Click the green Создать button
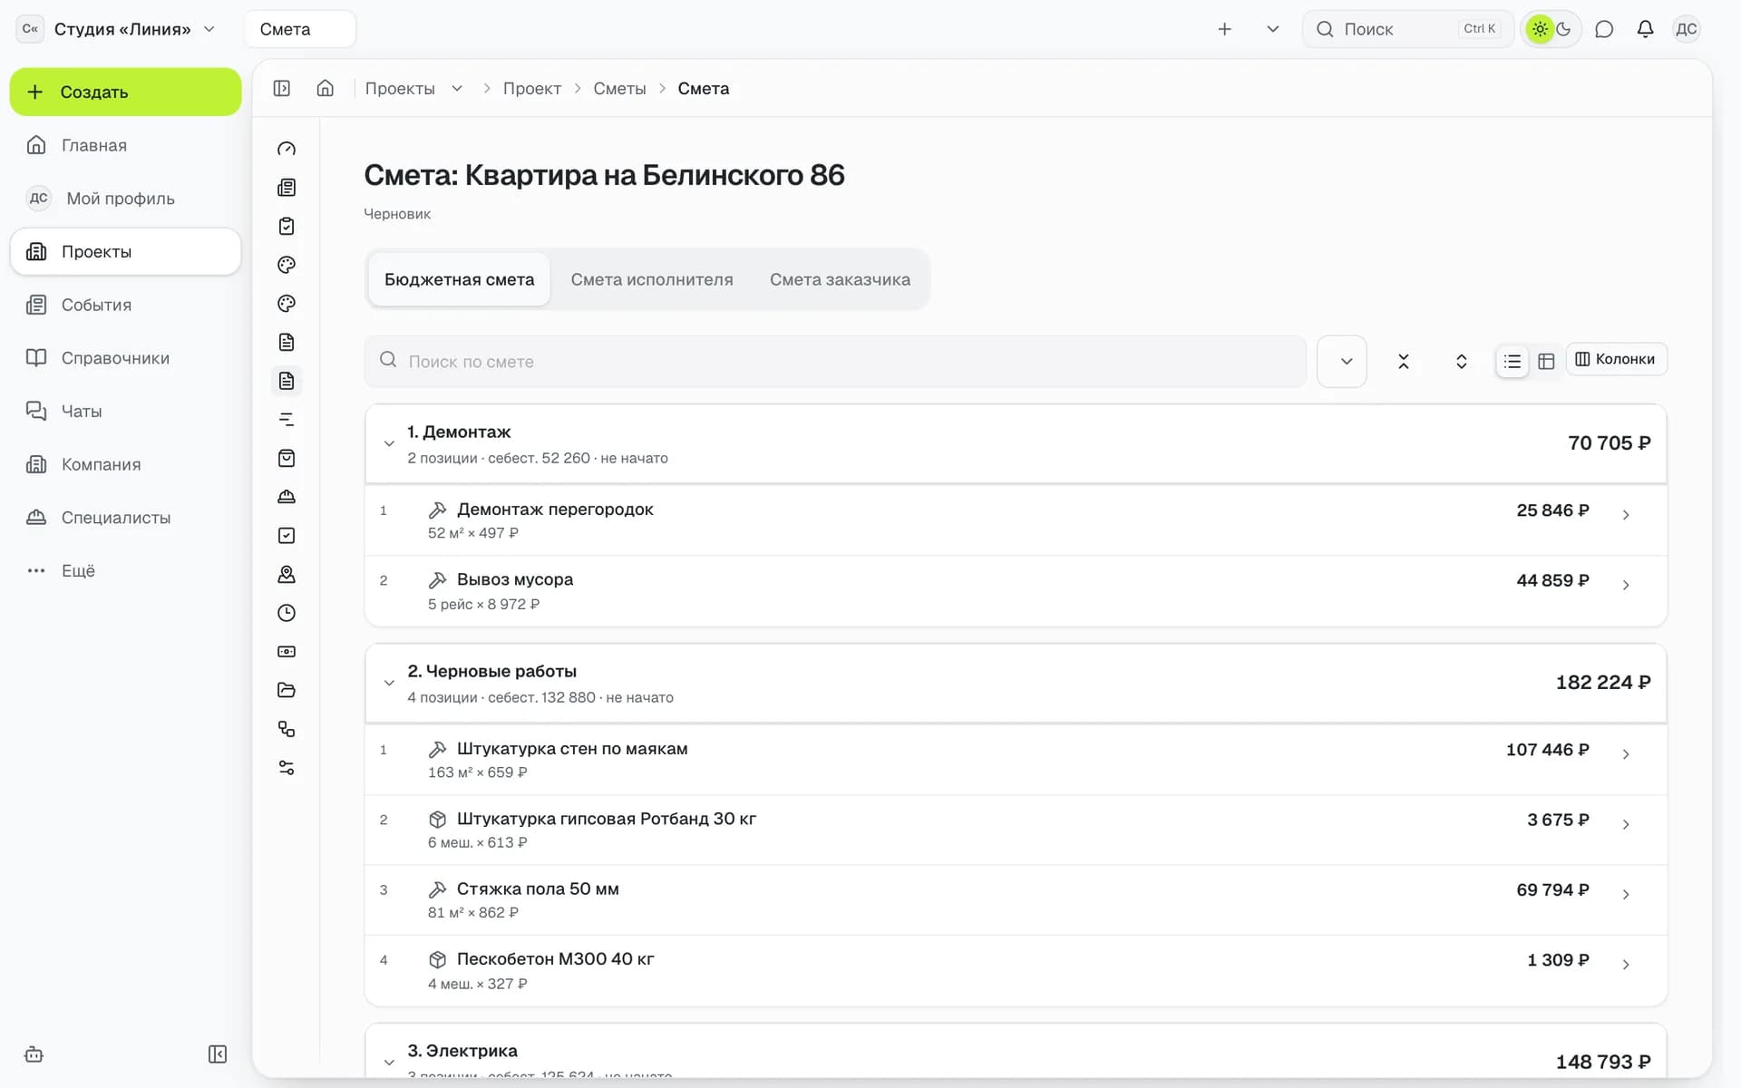 tap(125, 92)
